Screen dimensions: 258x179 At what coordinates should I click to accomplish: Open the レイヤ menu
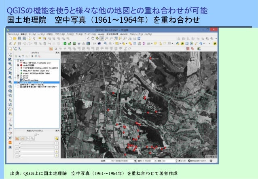pos(41,34)
